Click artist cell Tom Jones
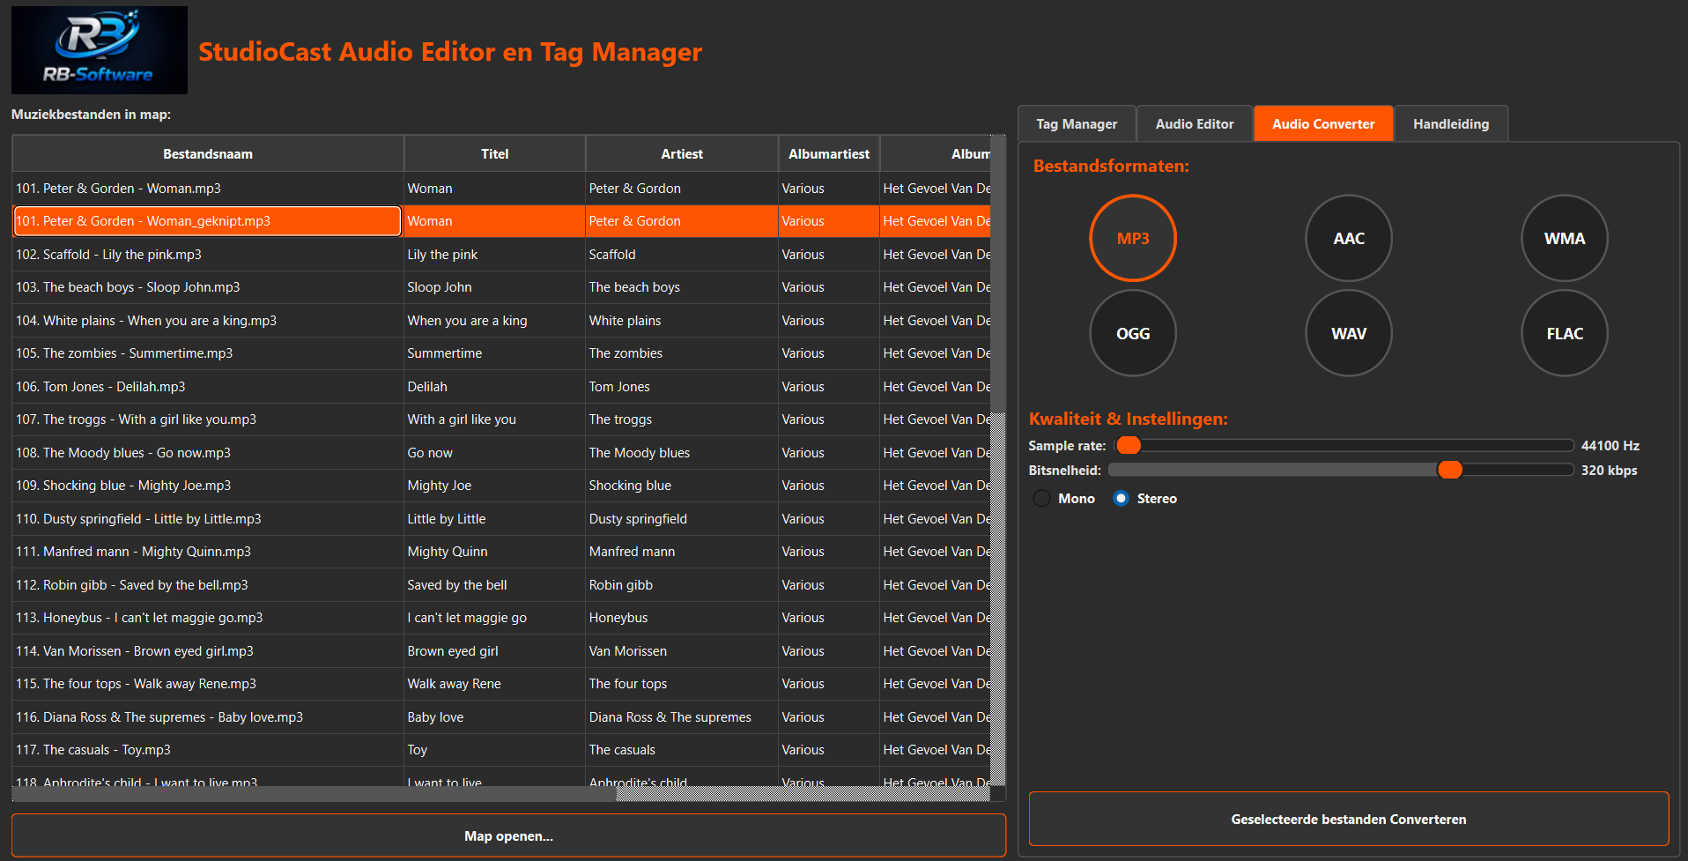The width and height of the screenshot is (1688, 861). [x=682, y=386]
